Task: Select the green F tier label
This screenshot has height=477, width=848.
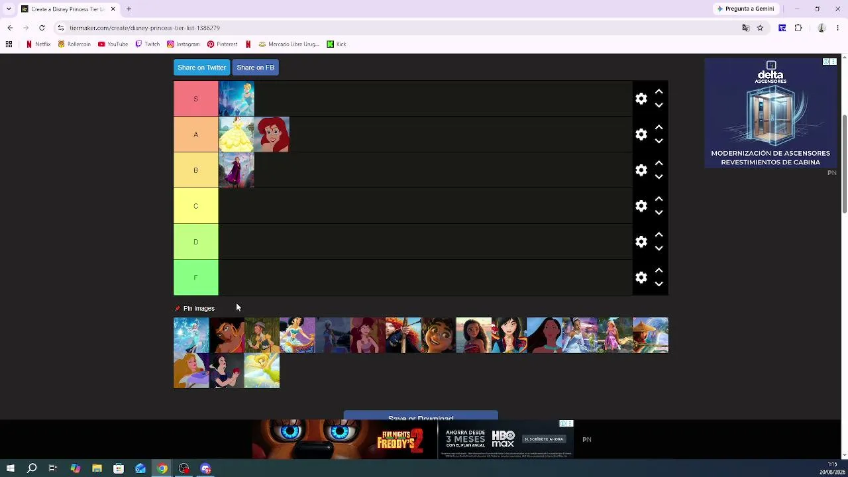Action: (x=196, y=278)
